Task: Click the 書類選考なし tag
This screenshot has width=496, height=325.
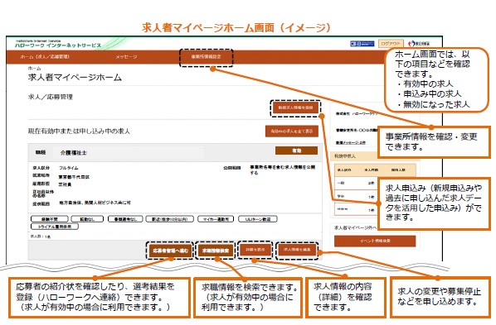Action: pyautogui.click(x=125, y=219)
